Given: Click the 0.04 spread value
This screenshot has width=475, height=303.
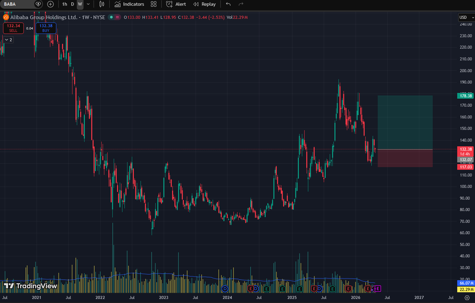Looking at the screenshot, I should click(x=30, y=28).
